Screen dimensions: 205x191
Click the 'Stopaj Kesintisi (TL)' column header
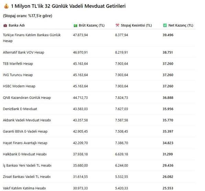(x=136, y=25)
